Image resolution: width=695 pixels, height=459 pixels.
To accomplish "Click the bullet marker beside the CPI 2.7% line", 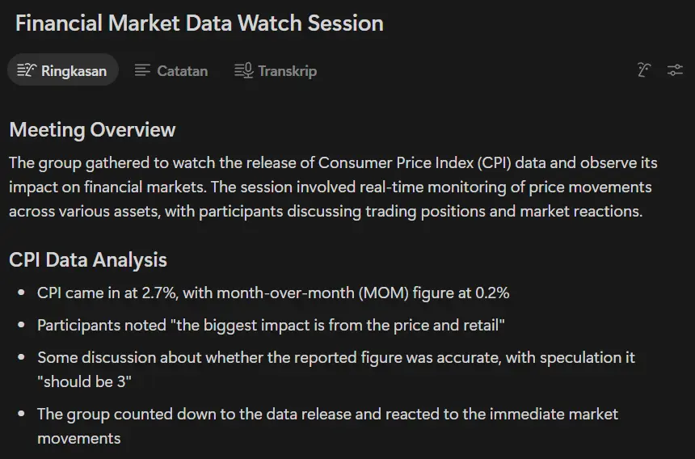I will 21,293.
